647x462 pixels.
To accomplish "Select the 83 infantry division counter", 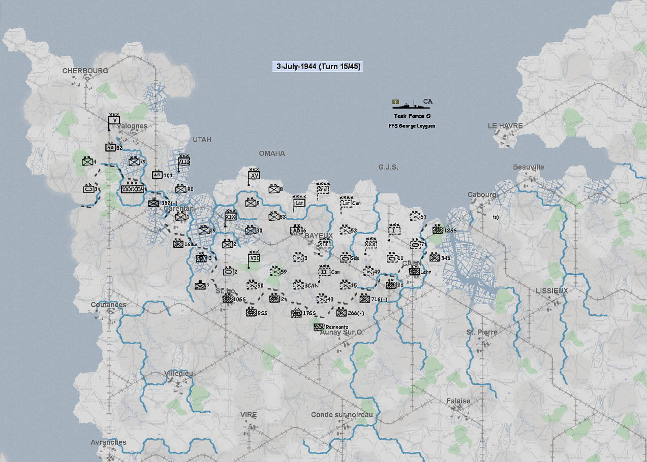I will pos(274,217).
